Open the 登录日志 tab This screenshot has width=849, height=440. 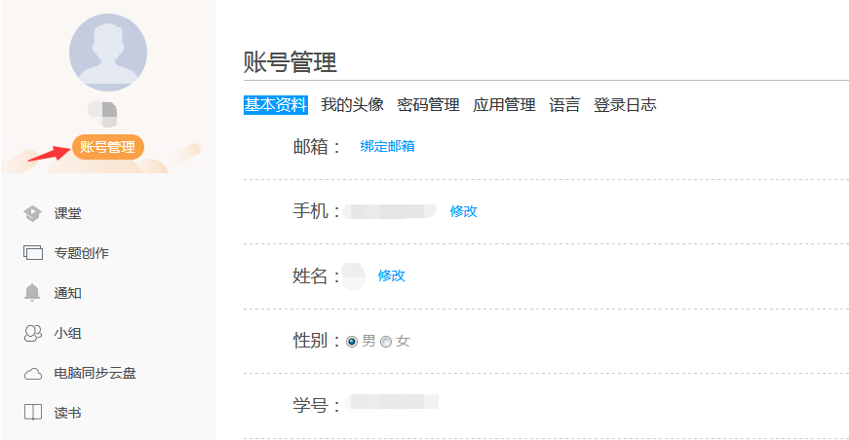tap(625, 105)
